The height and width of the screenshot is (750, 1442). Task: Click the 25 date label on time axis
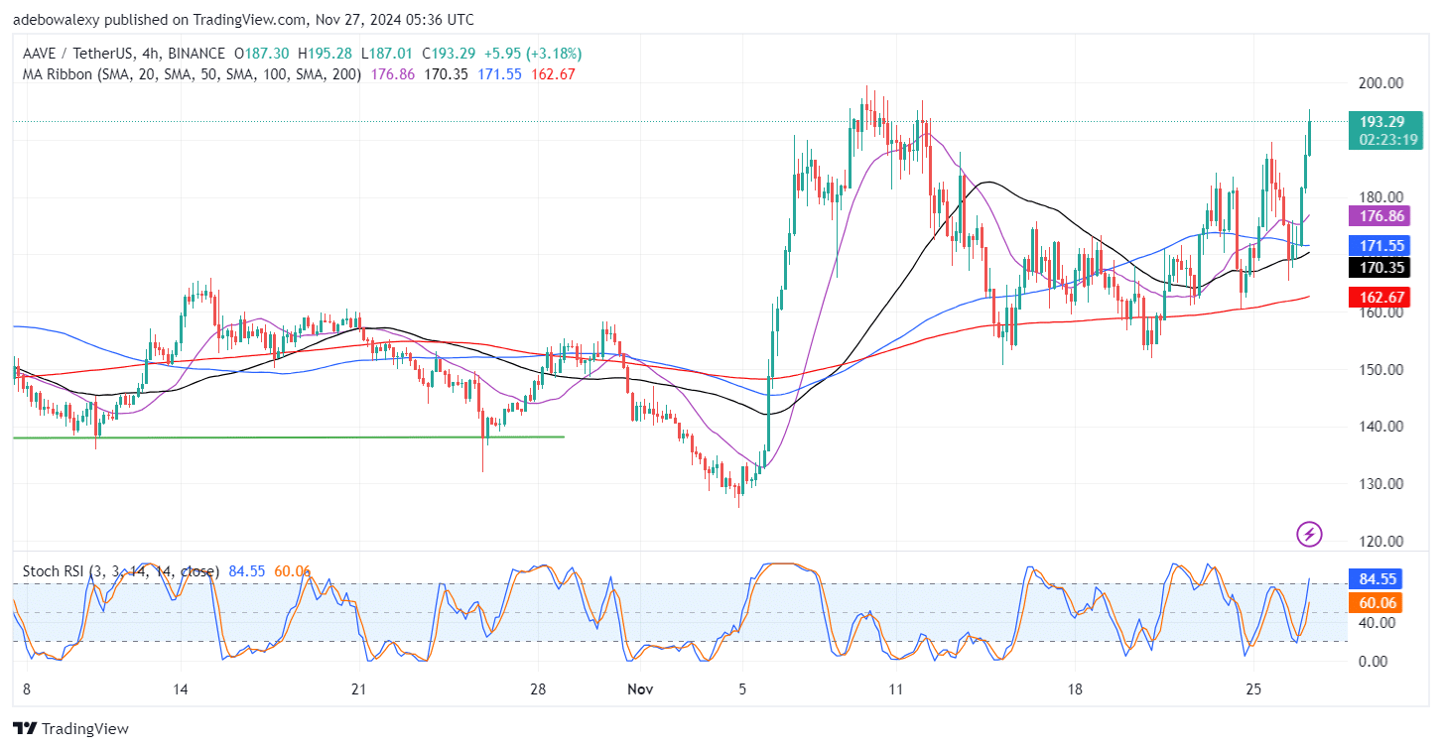[x=1254, y=689]
